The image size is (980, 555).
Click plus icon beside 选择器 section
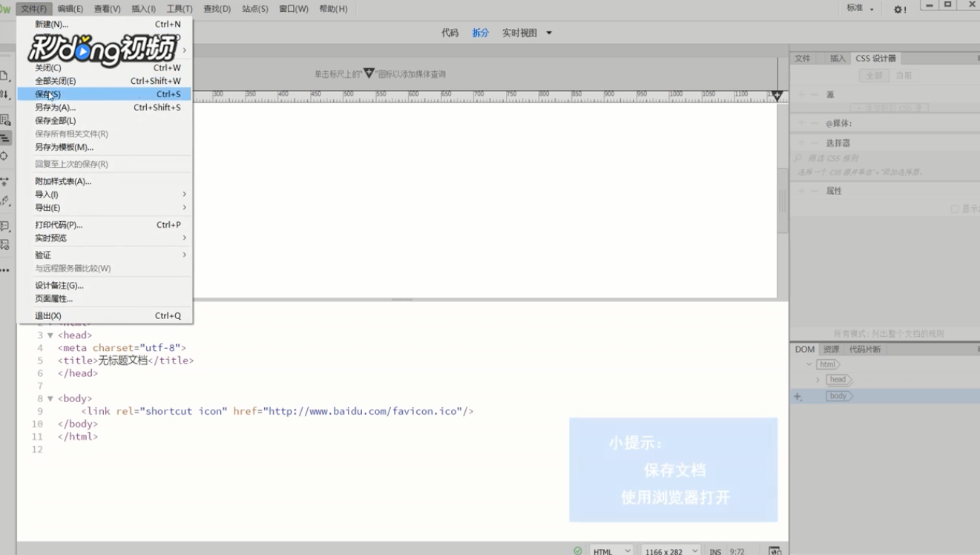coord(801,142)
